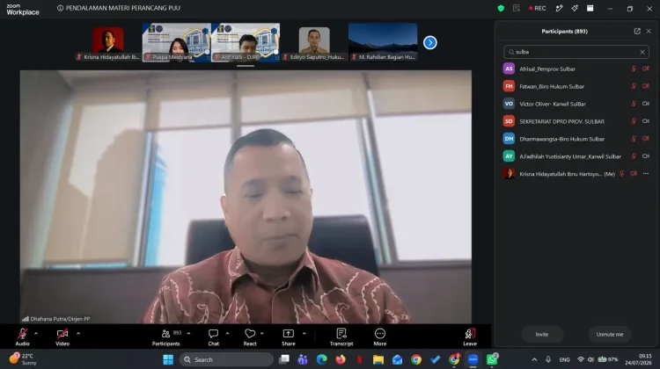Click the REC recording indicator
Screen dimensions: 660x369
tap(538, 9)
